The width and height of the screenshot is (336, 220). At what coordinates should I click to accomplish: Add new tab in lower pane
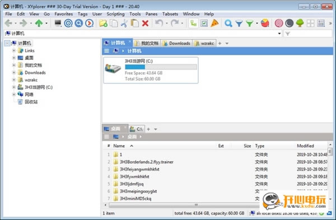[148, 129]
